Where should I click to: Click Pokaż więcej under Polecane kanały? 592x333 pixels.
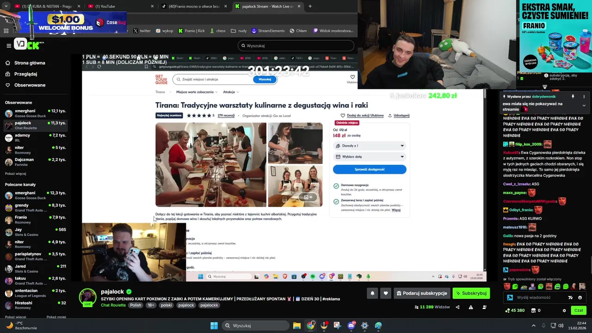(x=15, y=317)
